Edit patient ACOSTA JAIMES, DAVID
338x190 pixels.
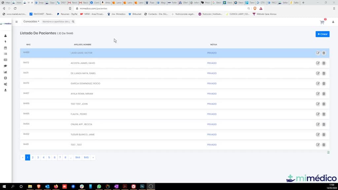(318, 63)
